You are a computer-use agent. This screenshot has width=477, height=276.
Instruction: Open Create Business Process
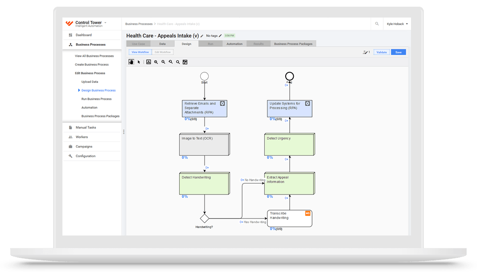[91, 65]
